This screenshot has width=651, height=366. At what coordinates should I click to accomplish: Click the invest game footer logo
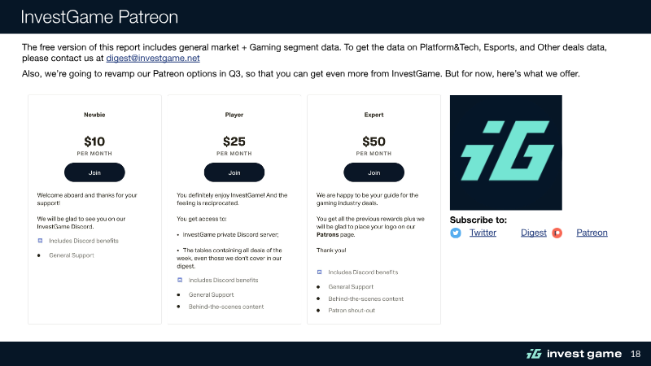[x=573, y=354]
